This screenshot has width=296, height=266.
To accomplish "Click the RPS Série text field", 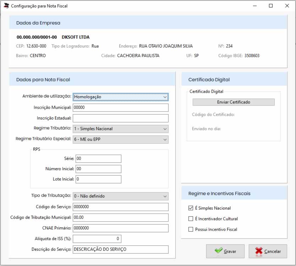I will point(98,159).
